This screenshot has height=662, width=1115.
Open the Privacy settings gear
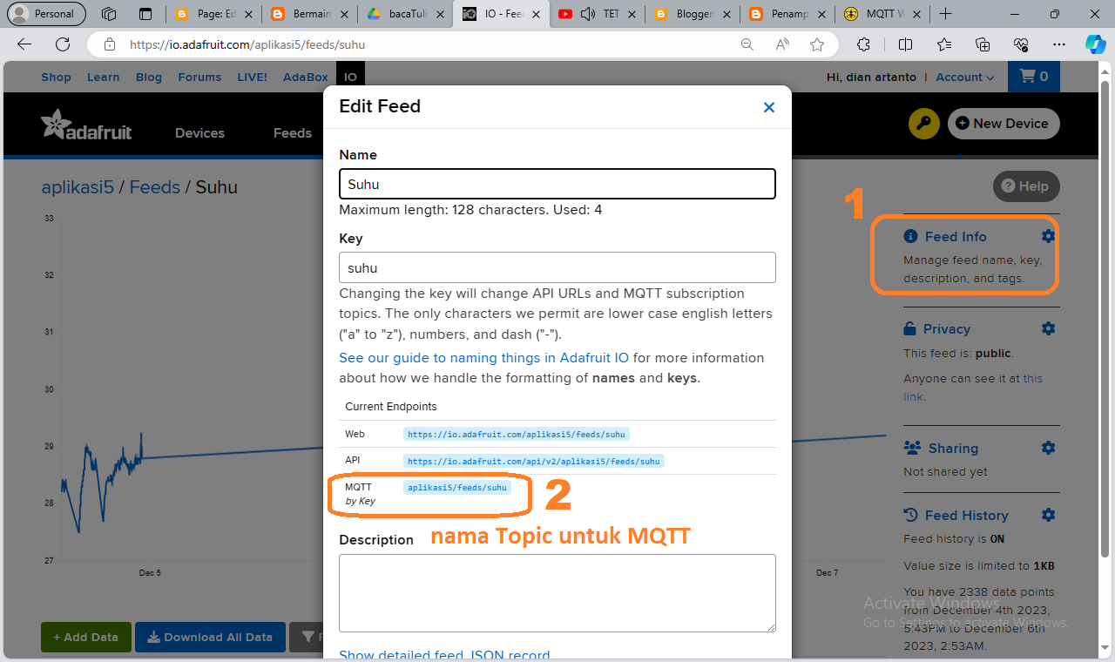coord(1048,328)
